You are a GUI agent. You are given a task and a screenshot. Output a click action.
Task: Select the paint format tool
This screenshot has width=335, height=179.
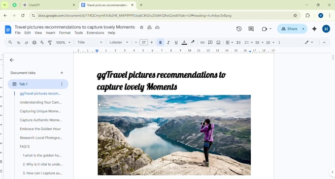pos(50,42)
